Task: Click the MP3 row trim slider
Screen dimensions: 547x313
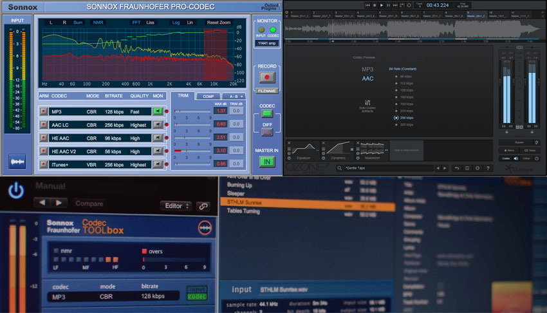Action: point(192,111)
